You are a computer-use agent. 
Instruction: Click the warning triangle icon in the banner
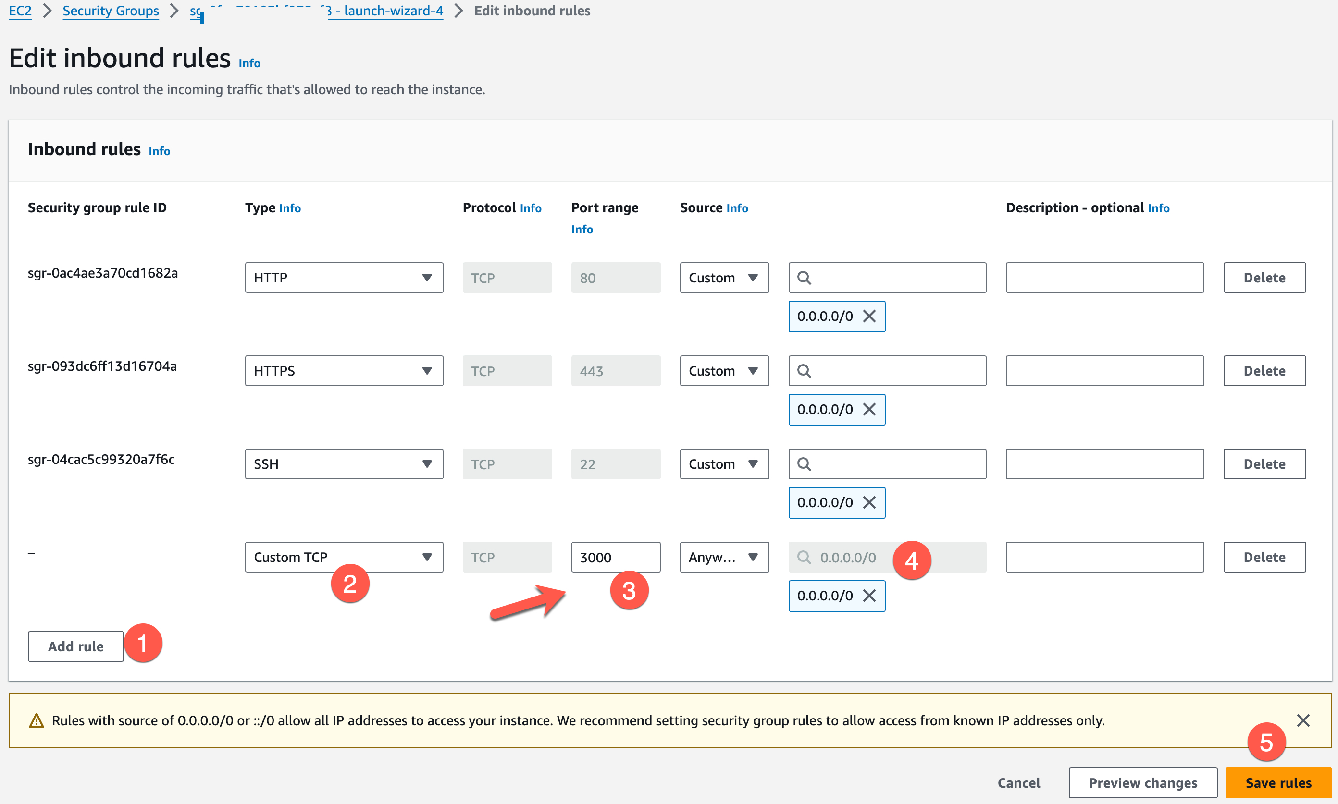[x=37, y=720]
